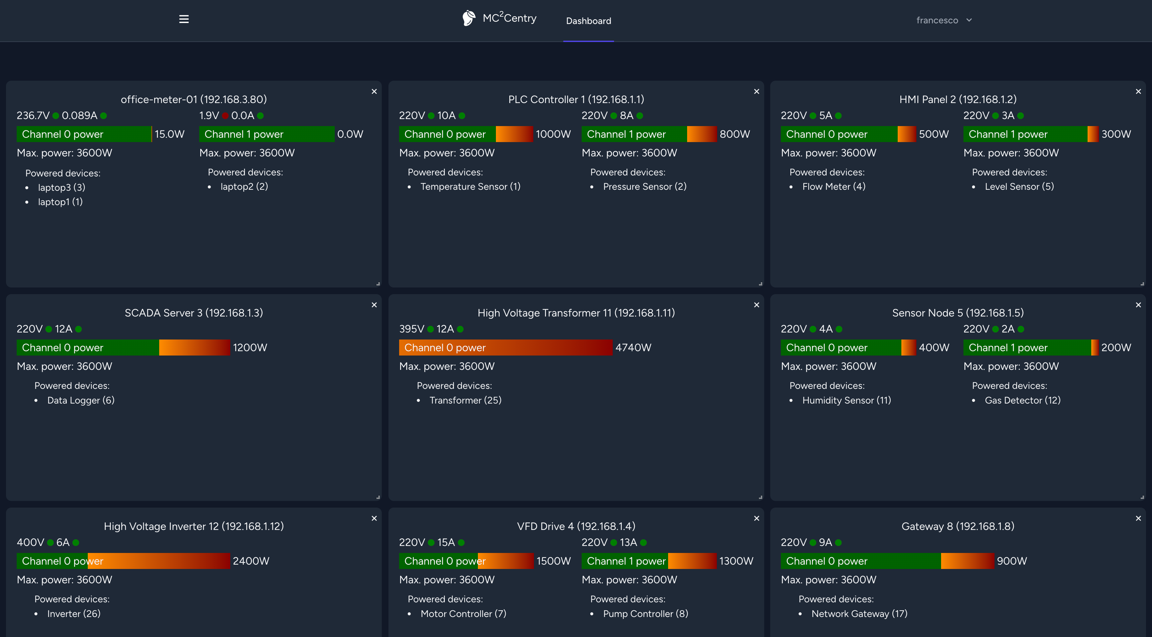This screenshot has width=1152, height=637.
Task: Click the MC²Centry logo icon
Action: pyautogui.click(x=469, y=18)
